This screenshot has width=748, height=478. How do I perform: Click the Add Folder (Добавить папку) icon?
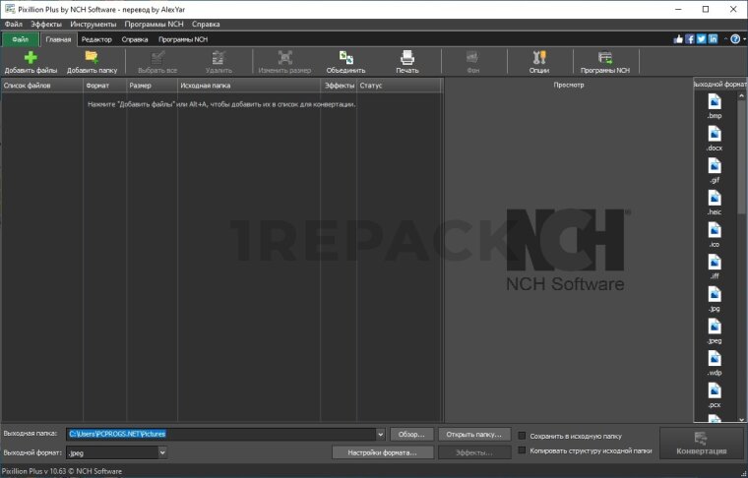point(92,58)
